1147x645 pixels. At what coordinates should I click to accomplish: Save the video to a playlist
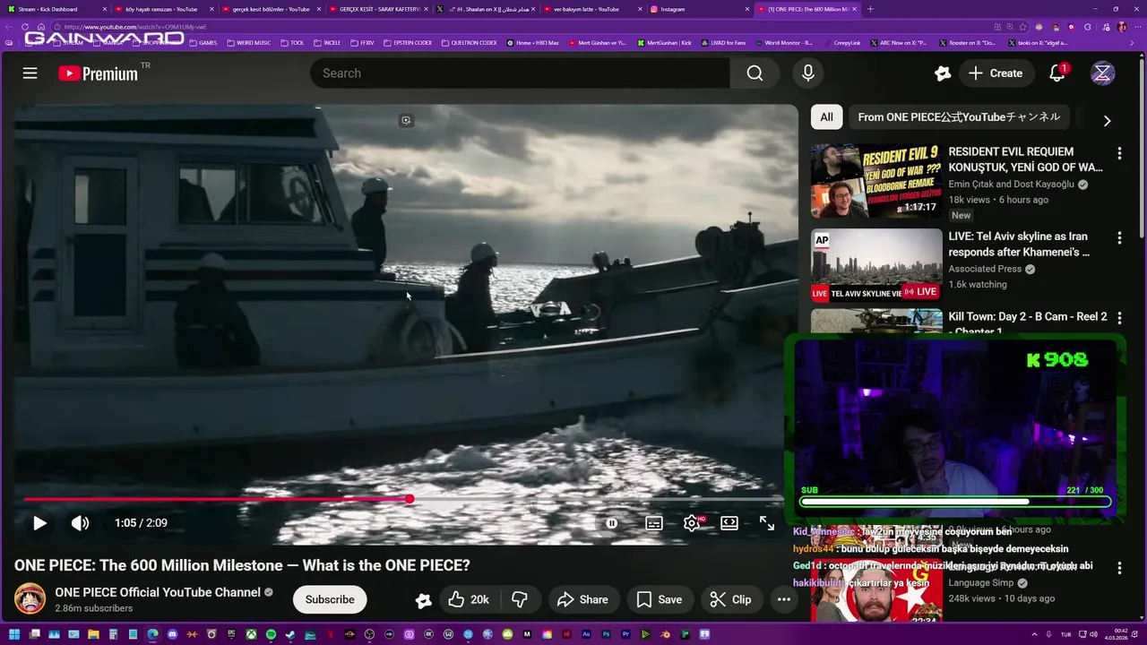(660, 599)
